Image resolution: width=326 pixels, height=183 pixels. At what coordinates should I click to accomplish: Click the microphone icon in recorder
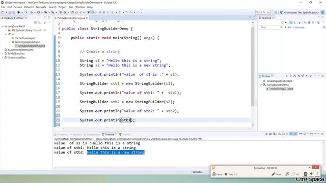tap(317, 174)
